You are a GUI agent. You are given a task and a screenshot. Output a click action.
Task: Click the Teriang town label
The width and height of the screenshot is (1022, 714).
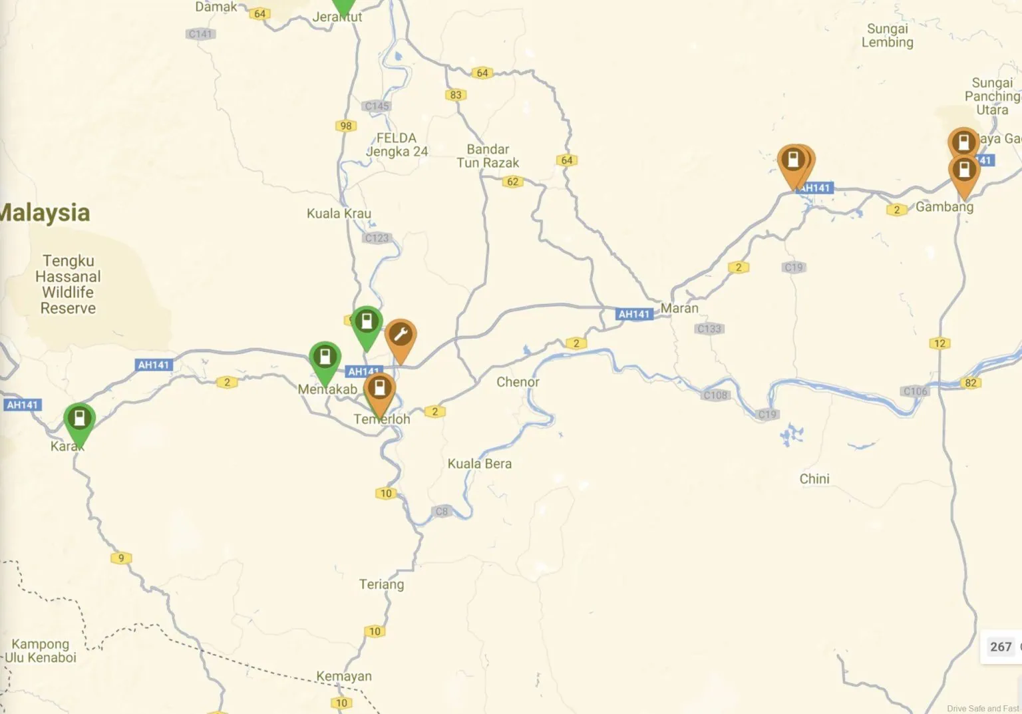coord(381,584)
